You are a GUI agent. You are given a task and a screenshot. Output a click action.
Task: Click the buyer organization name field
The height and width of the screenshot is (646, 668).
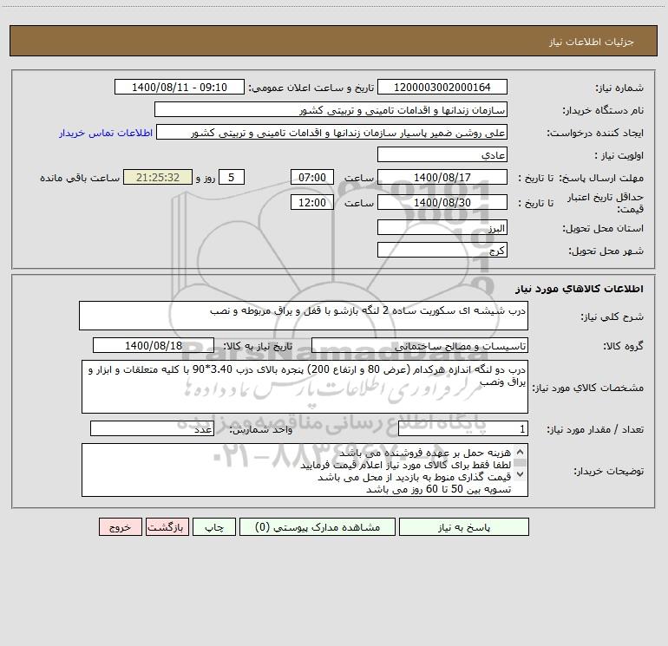tap(331, 109)
